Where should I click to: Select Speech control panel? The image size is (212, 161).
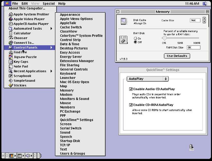tap(80, 137)
